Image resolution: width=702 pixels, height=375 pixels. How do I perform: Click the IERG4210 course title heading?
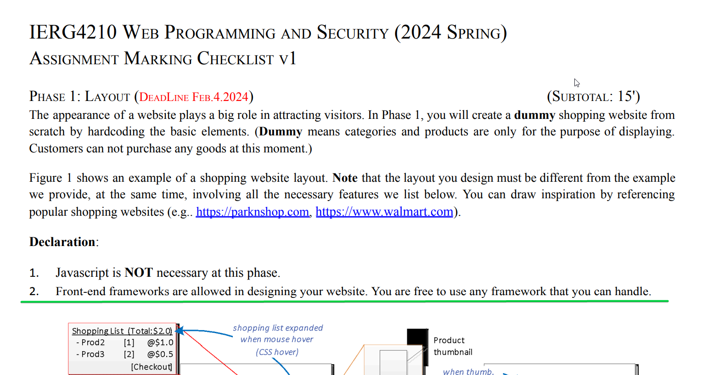pos(268,33)
